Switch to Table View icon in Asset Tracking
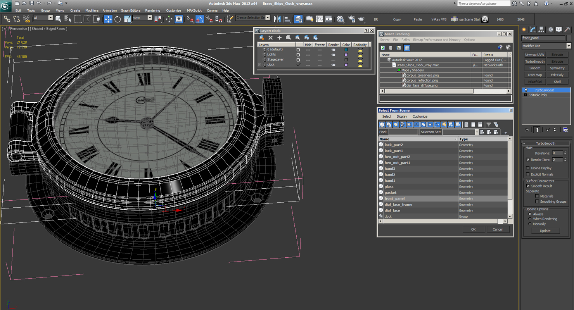This screenshot has width=574, height=310. (407, 48)
